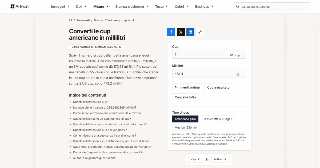Jump to dato numero di cup section
This screenshot has width=320, height=168.
pos(102,119)
